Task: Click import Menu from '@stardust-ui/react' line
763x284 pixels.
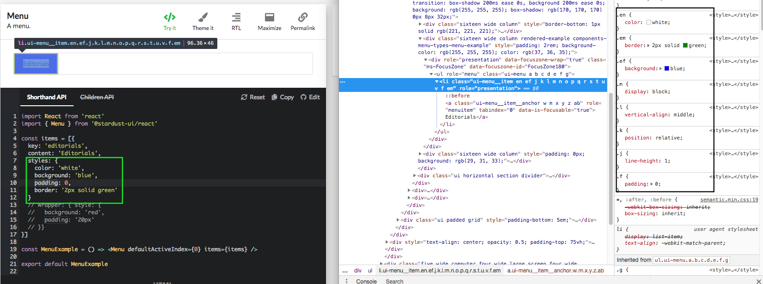Action: (89, 123)
